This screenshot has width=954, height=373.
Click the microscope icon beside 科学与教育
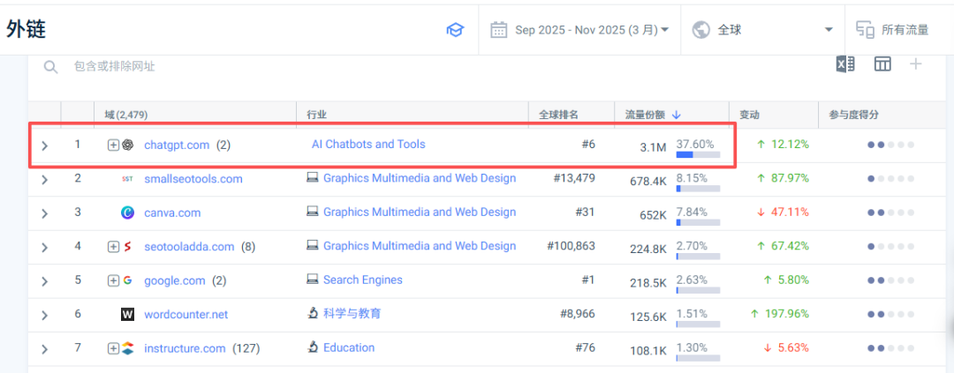point(312,313)
